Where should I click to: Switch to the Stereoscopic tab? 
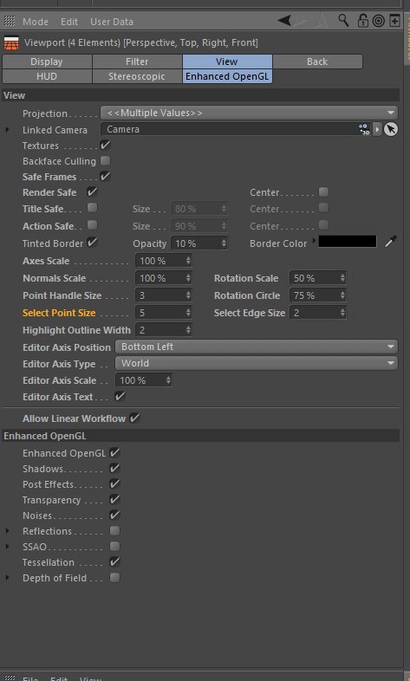click(137, 76)
